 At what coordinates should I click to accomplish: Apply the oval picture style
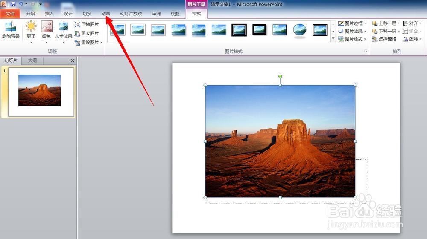click(x=300, y=30)
